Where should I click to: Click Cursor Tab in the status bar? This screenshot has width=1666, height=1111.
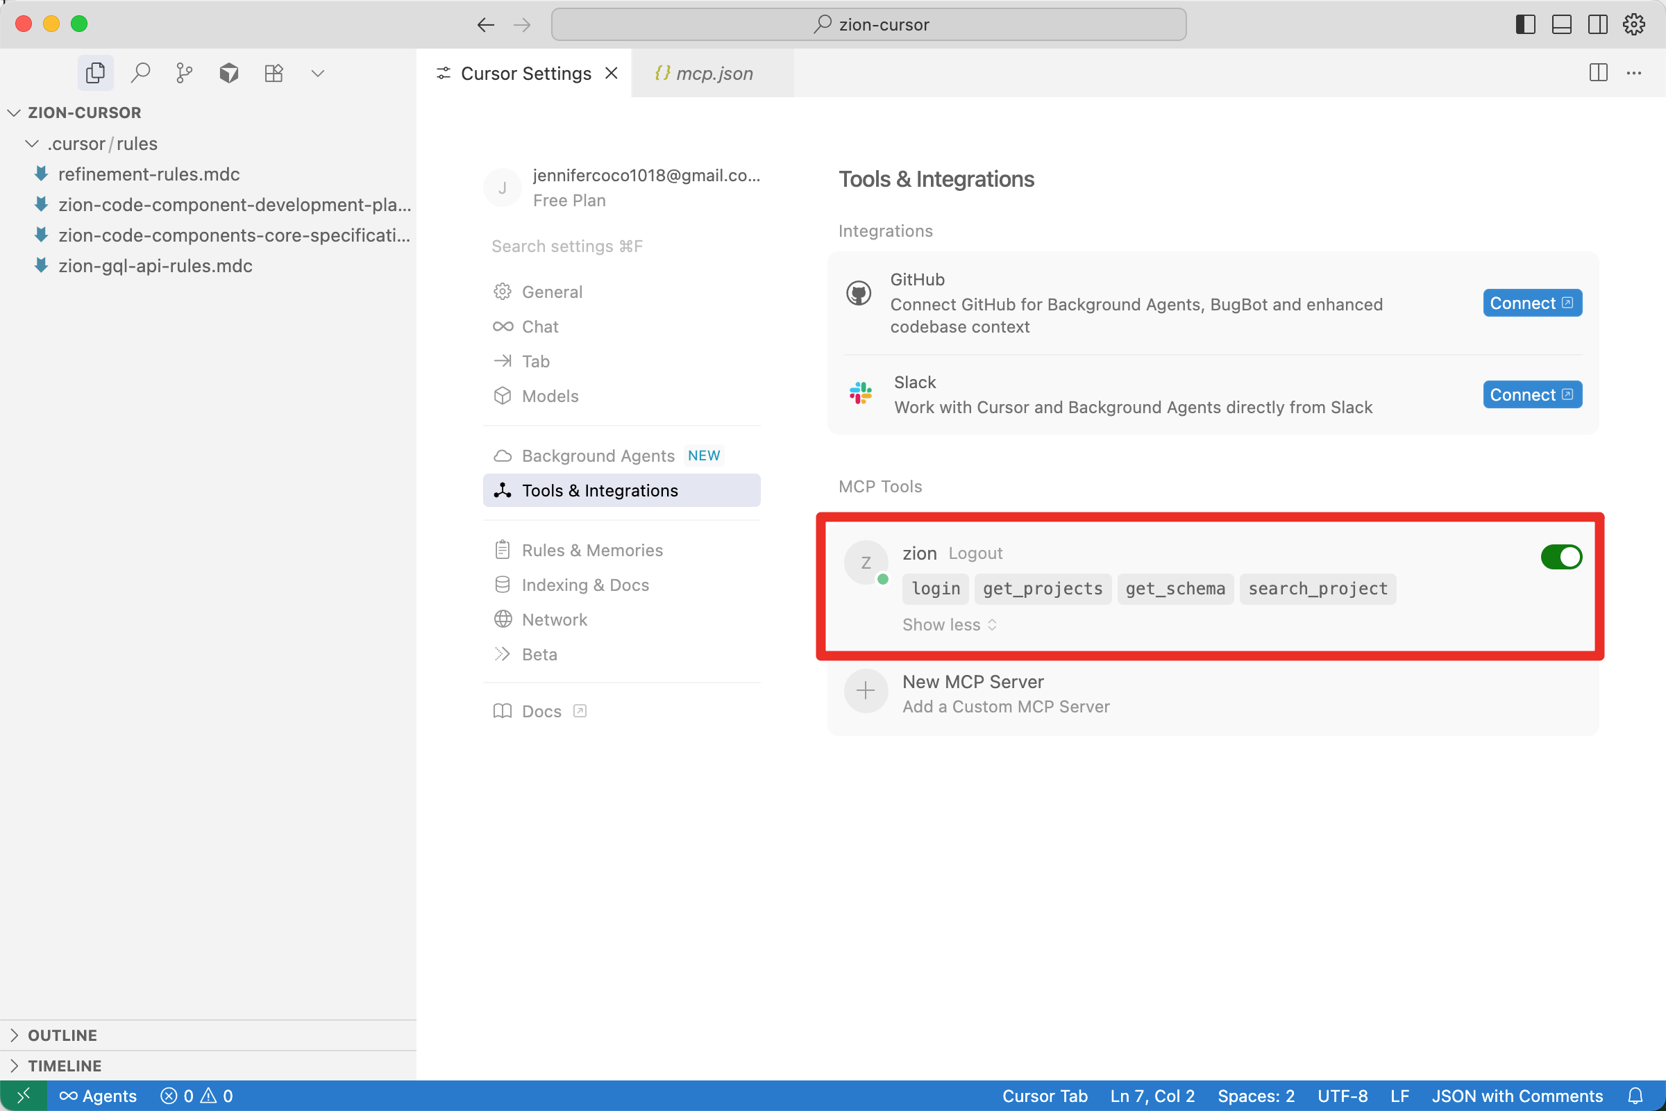click(x=1045, y=1096)
